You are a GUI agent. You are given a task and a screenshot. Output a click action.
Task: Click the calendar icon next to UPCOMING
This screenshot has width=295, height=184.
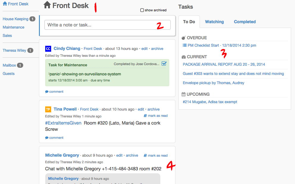pos(183,94)
